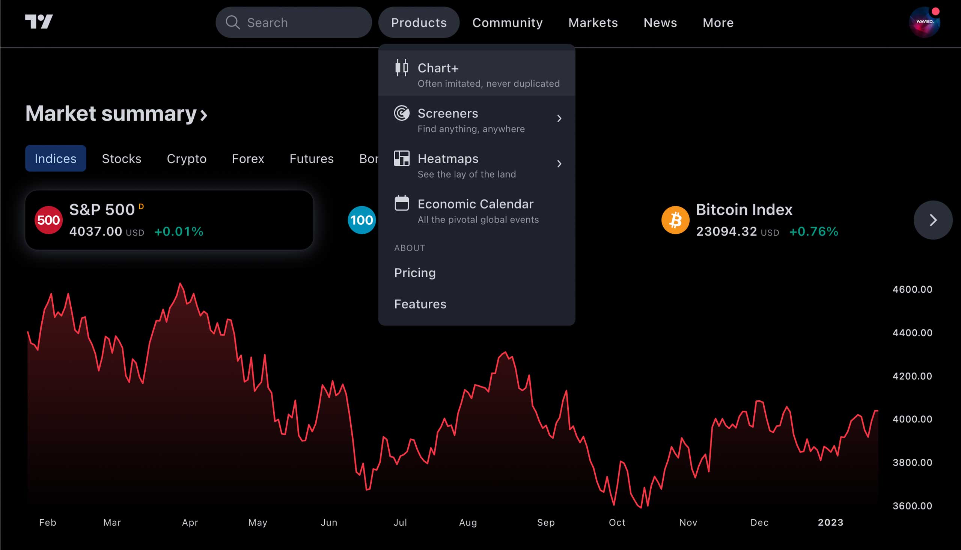
Task: Click the 2023 time axis label
Action: point(830,522)
